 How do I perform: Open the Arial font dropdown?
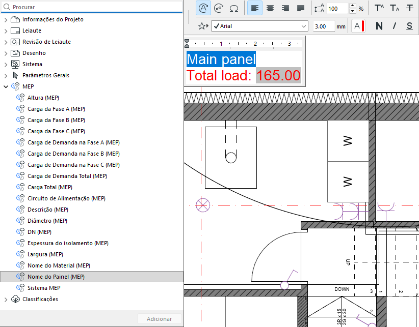tap(260, 26)
